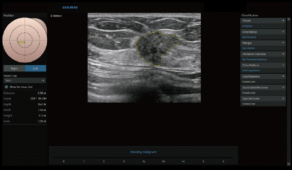Select BI-RADS score 4a on scale

tap(144, 161)
